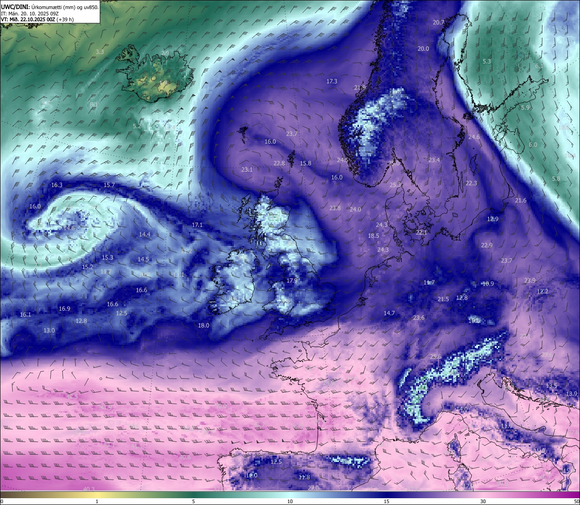Click the 15.2 value on the map
This screenshot has width=580, height=505.
(87, 267)
